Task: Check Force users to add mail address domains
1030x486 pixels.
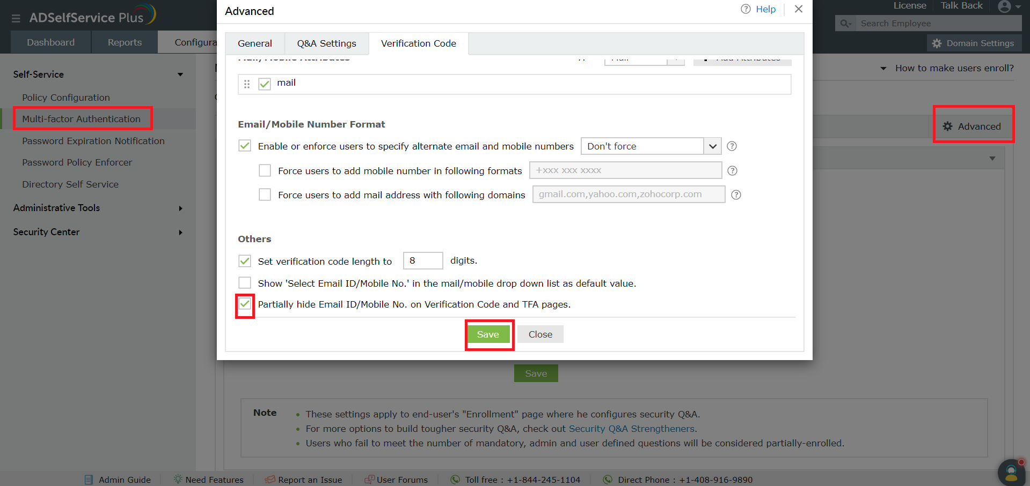Action: (x=265, y=195)
